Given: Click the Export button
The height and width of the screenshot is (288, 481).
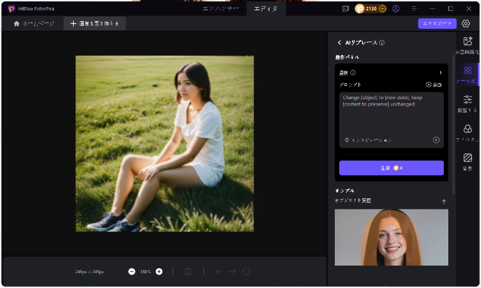Looking at the screenshot, I should point(437,24).
